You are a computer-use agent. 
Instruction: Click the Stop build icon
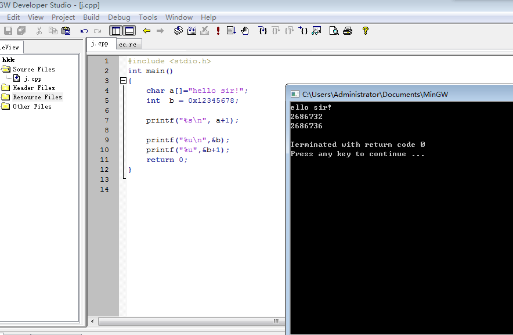[x=205, y=31]
